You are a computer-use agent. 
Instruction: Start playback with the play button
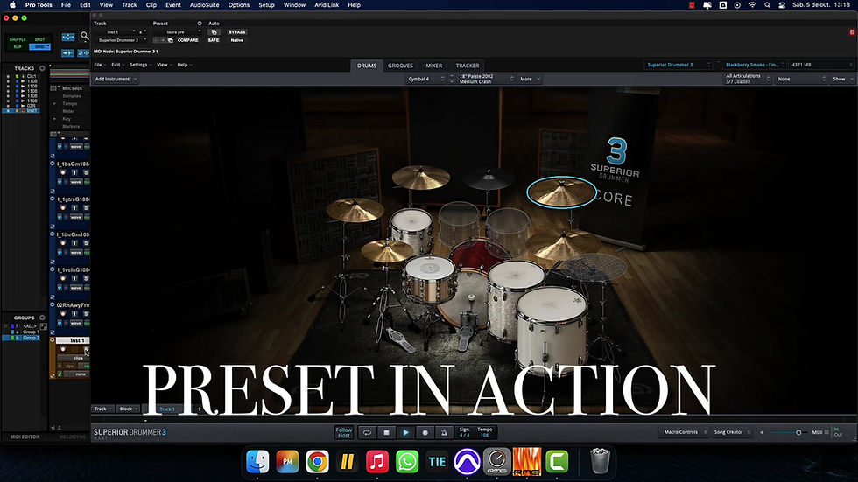[x=405, y=432]
